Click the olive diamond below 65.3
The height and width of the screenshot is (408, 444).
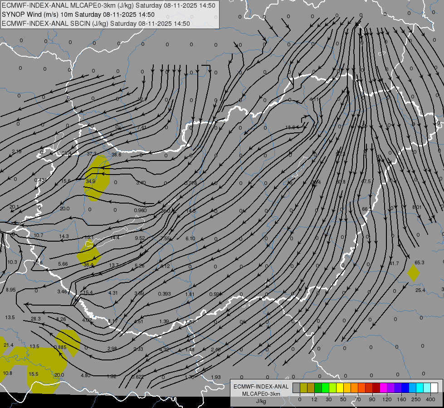coord(414,272)
